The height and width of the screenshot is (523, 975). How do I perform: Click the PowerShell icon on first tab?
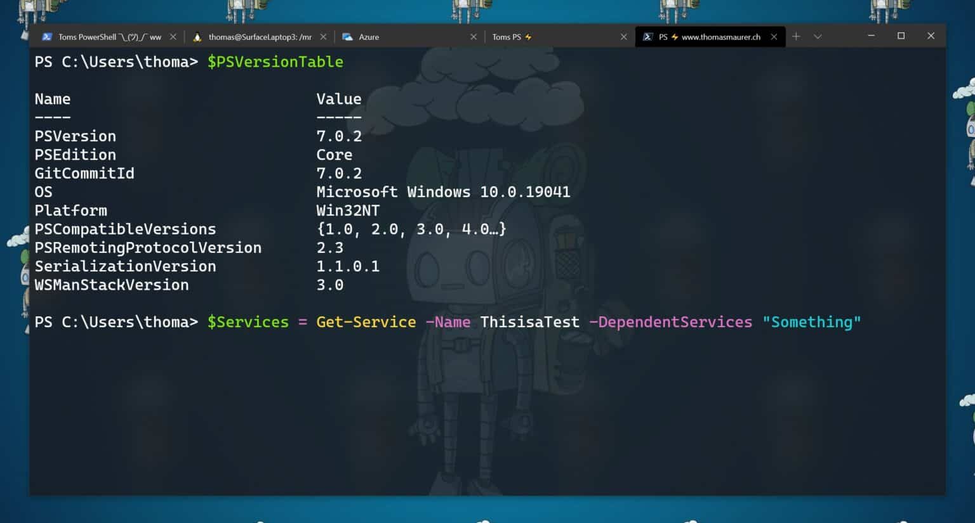pos(47,37)
